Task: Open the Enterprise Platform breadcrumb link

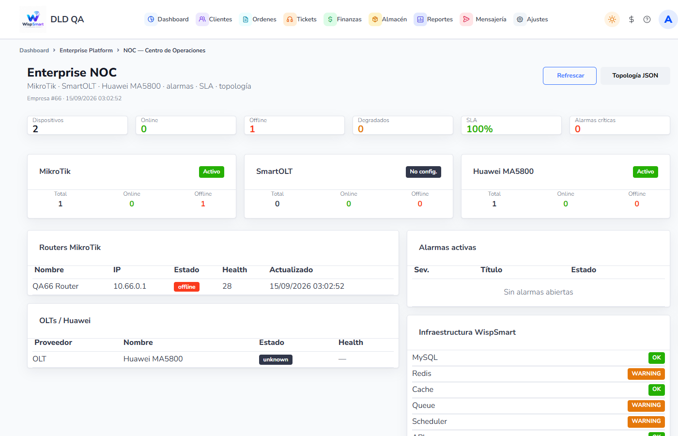Action: (x=86, y=50)
